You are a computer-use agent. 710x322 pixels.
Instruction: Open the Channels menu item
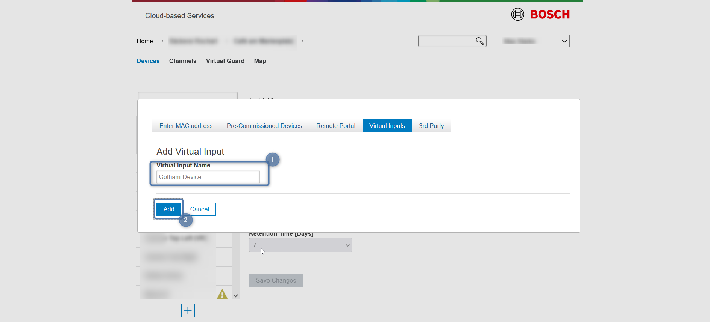coord(183,61)
